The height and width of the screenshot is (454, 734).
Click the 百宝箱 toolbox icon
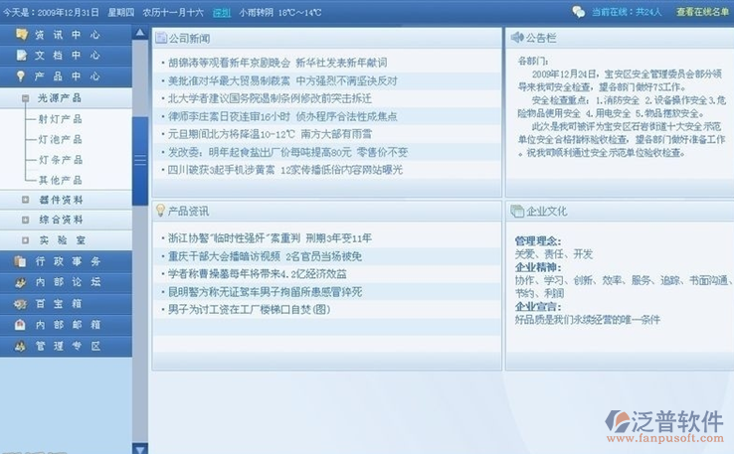click(22, 304)
